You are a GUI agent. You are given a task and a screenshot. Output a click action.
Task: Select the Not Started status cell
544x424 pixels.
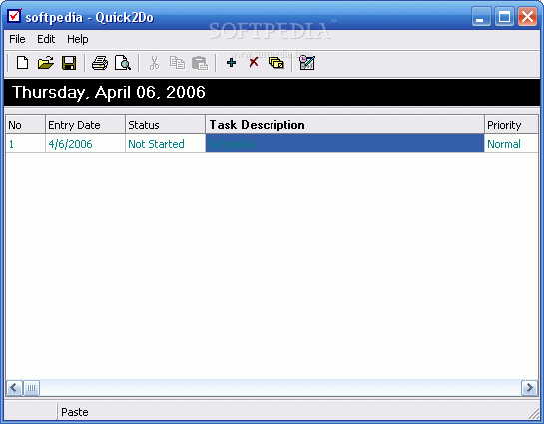165,143
